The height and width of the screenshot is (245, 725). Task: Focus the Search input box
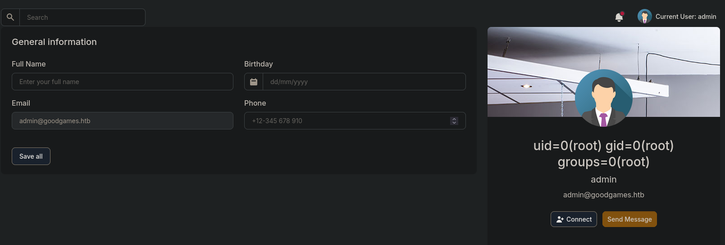[82, 18]
